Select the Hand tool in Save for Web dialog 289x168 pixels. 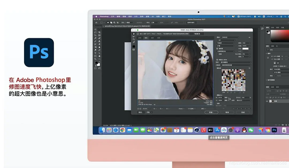(134, 34)
